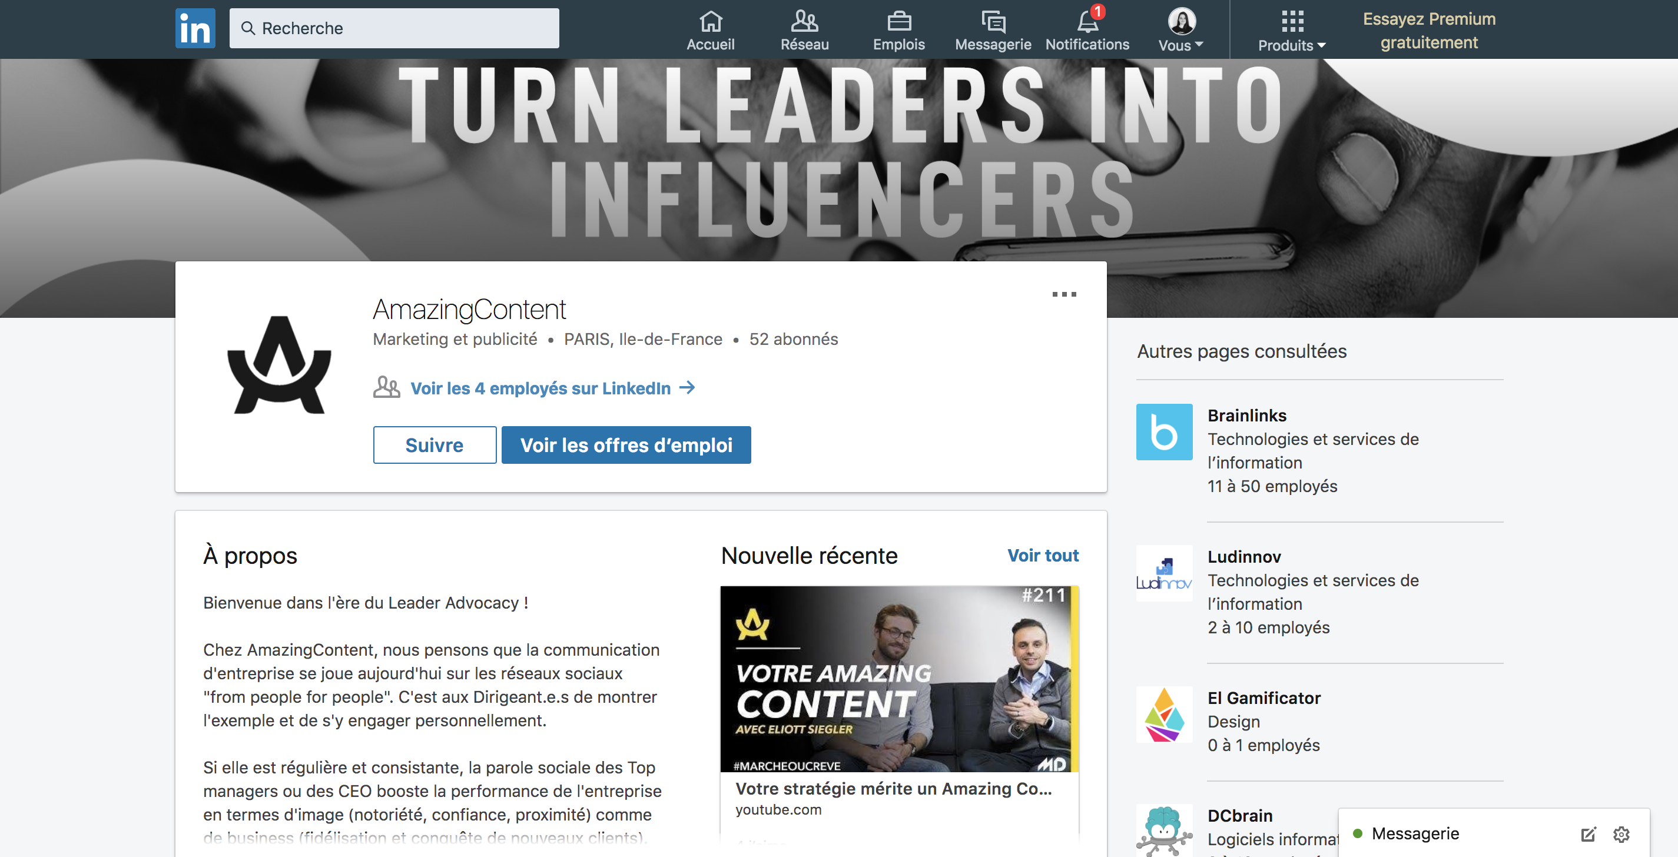Click the Recherche search field

[394, 28]
